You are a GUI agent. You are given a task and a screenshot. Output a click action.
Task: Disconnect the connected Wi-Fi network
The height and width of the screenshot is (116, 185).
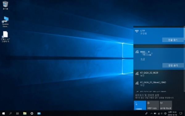pos(173,65)
